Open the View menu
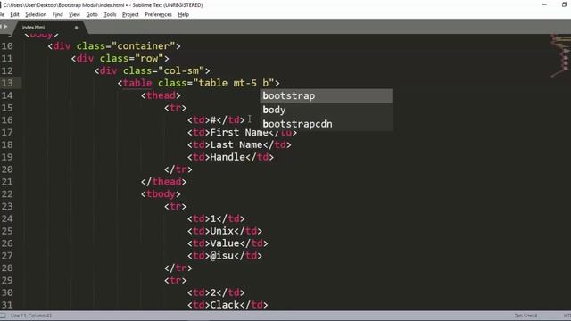Viewport: 571px width, 321px height. 74,14
